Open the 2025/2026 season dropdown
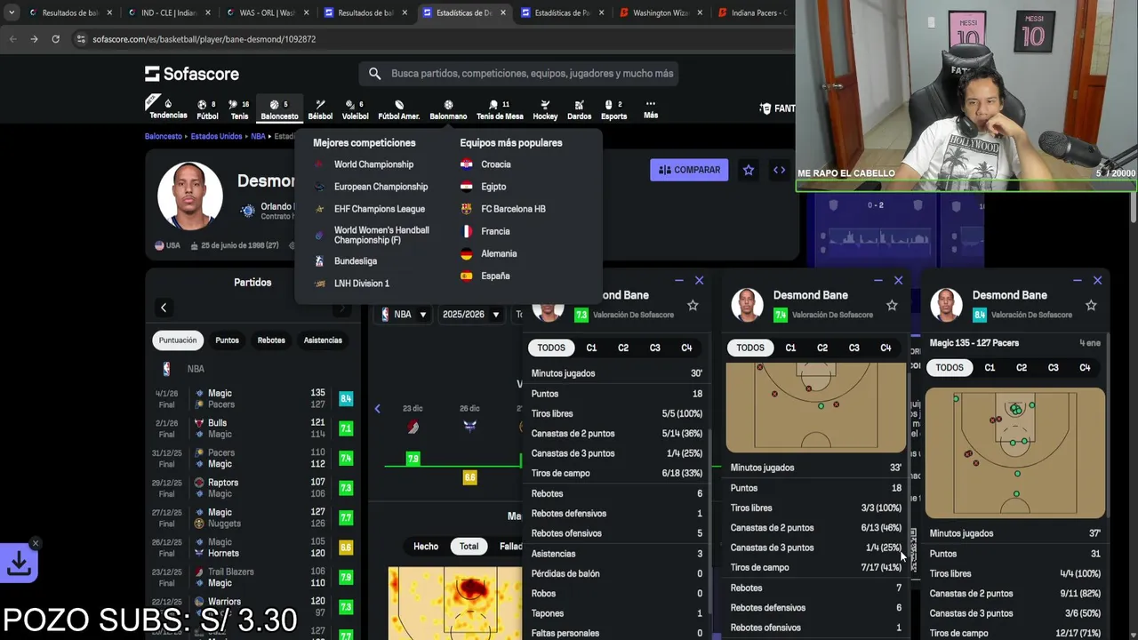Screen dimensions: 1138x640 471,315
